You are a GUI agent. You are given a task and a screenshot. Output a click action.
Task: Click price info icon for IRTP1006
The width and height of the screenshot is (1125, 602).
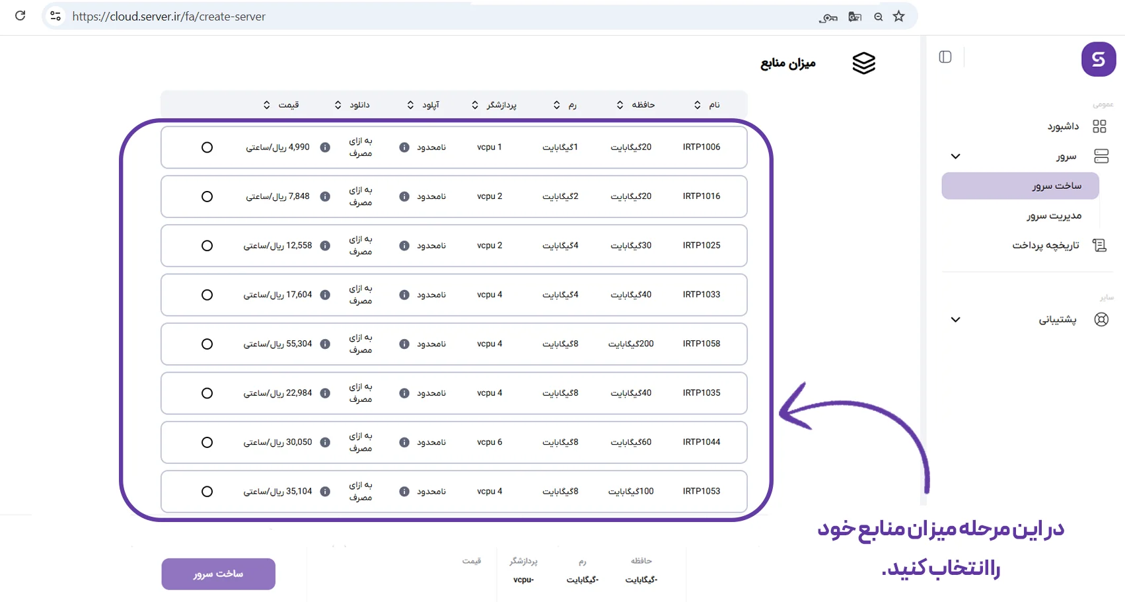point(325,147)
